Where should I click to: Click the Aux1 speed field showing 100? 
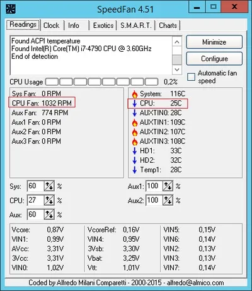[x=154, y=186]
